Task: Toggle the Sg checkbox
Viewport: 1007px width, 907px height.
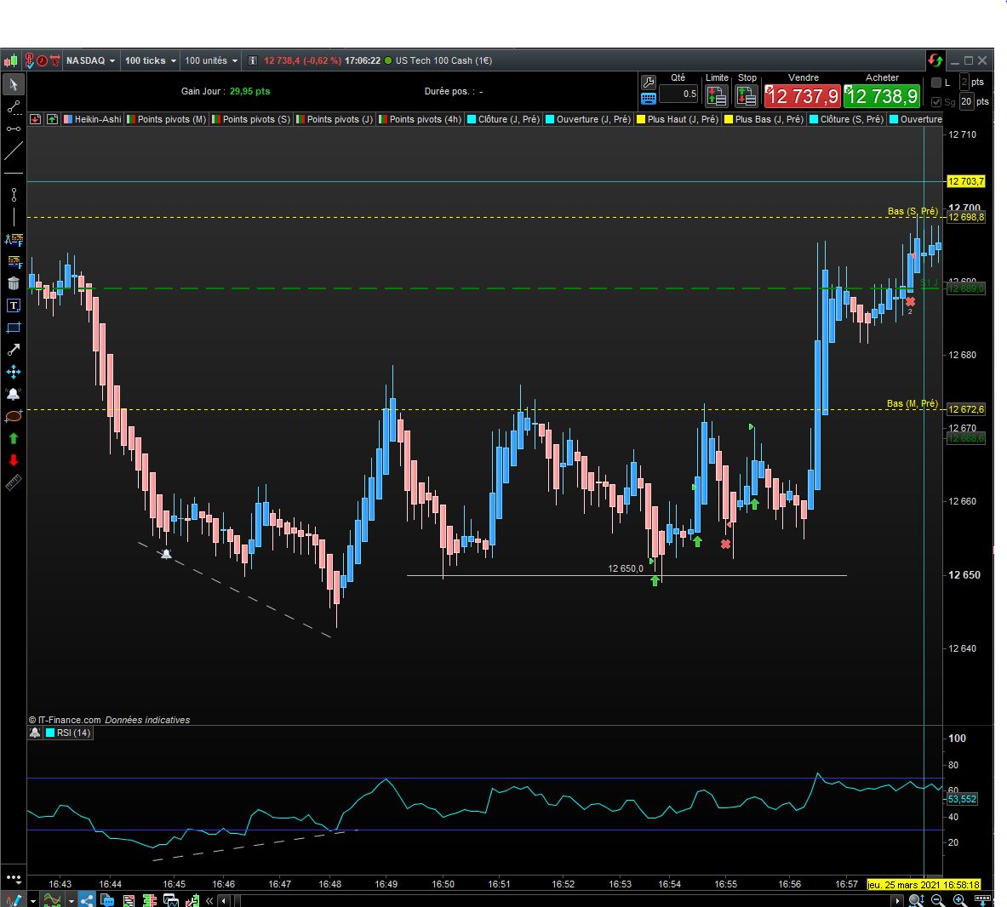Action: click(936, 102)
